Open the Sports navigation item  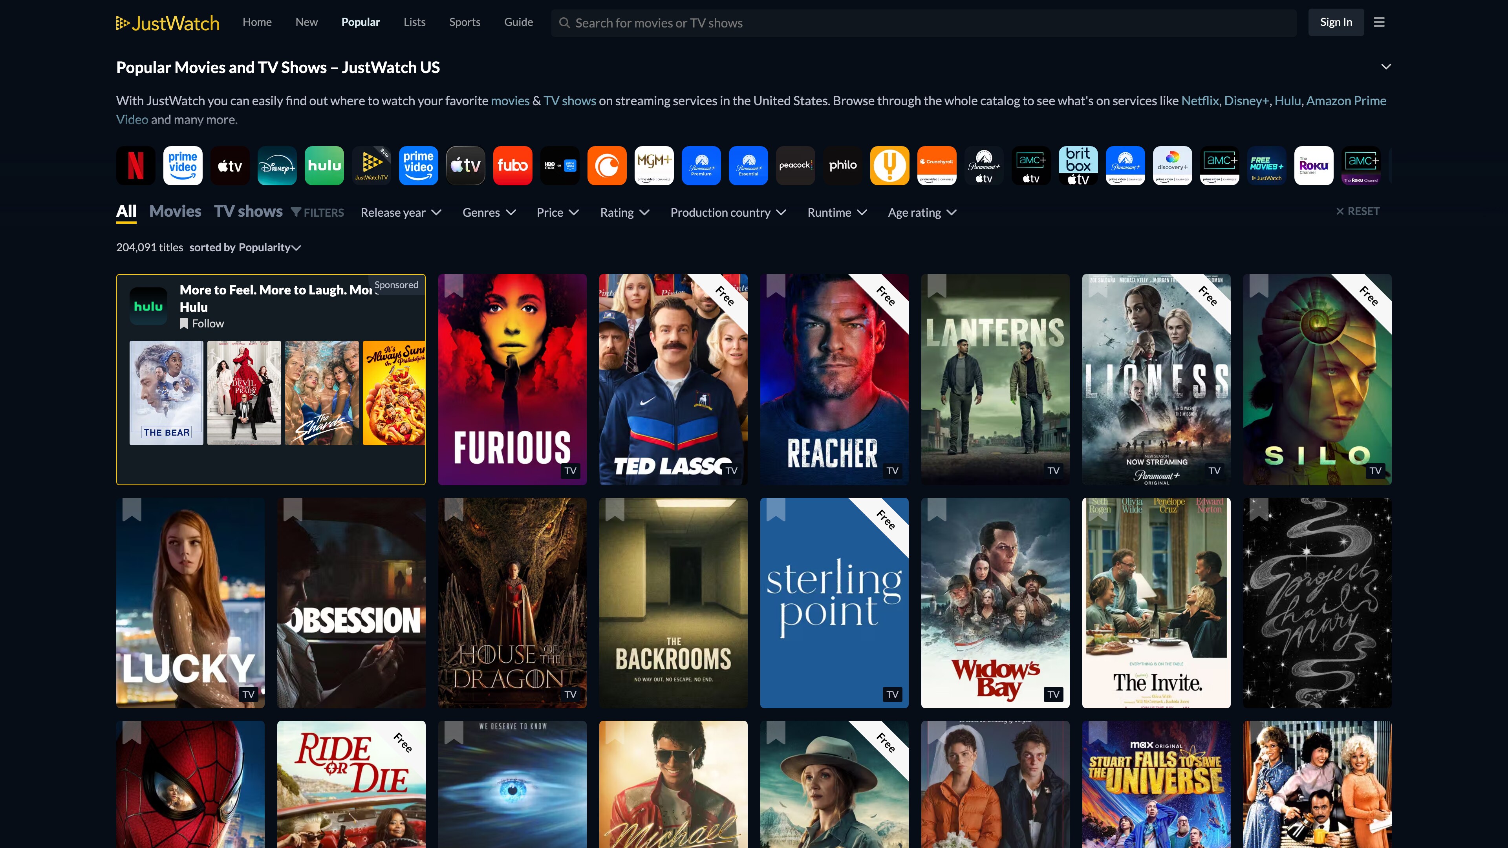point(465,22)
